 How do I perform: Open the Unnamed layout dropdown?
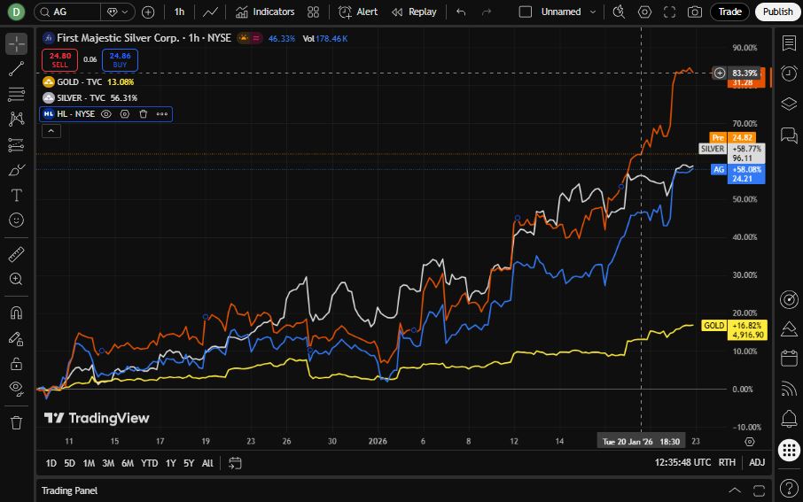pos(568,12)
